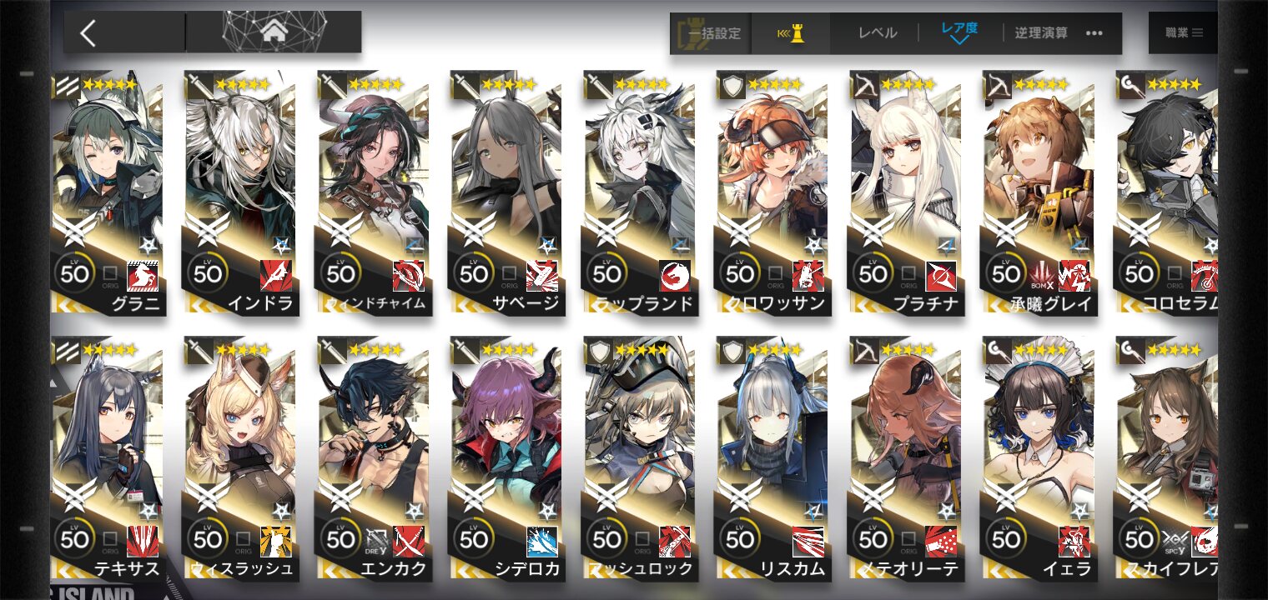Tap the back arrow icon
1268x600 pixels.
[x=88, y=33]
